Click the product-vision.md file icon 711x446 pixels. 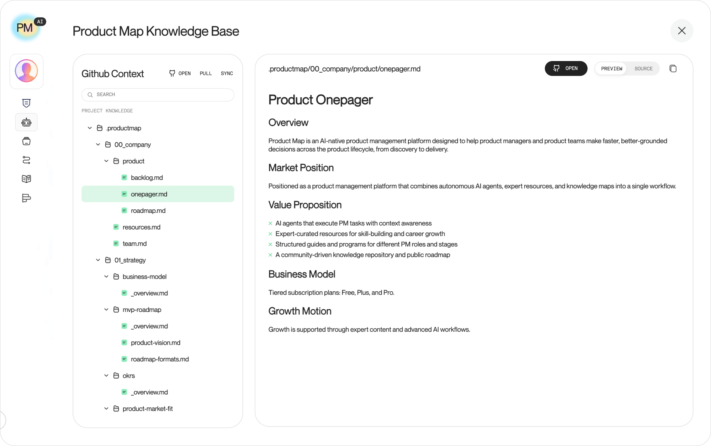click(124, 343)
